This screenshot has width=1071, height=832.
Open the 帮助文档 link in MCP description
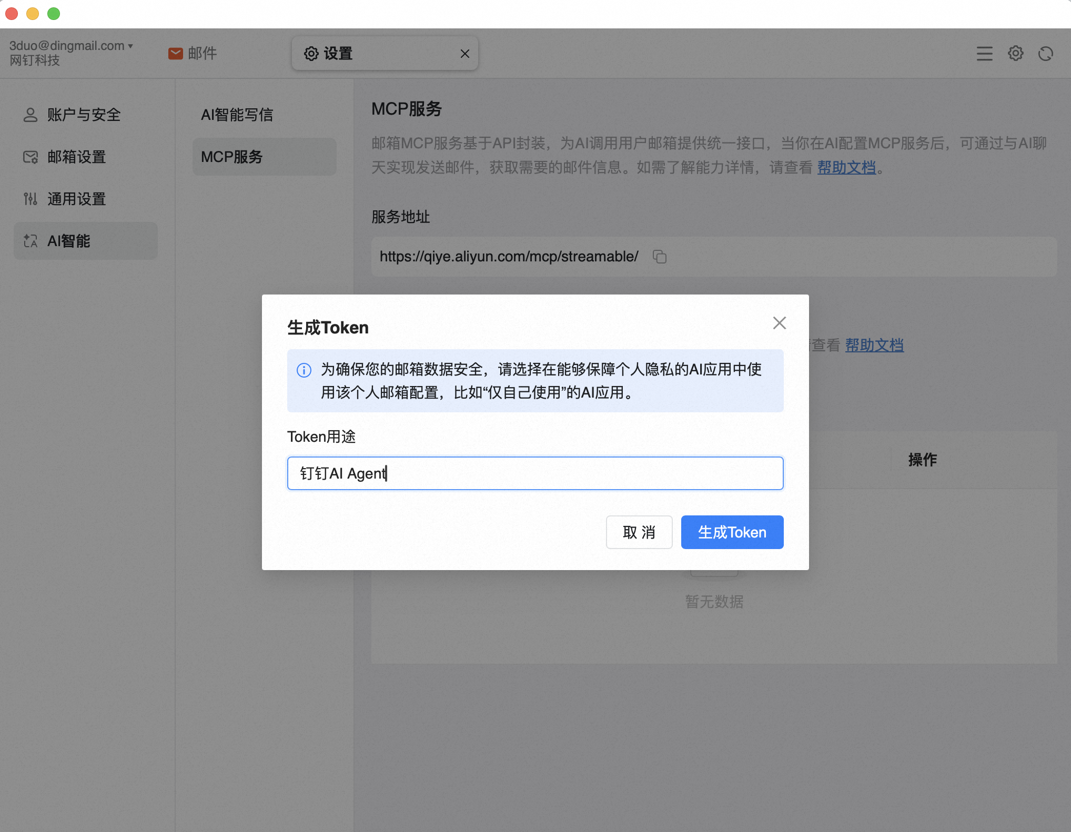[x=846, y=168]
